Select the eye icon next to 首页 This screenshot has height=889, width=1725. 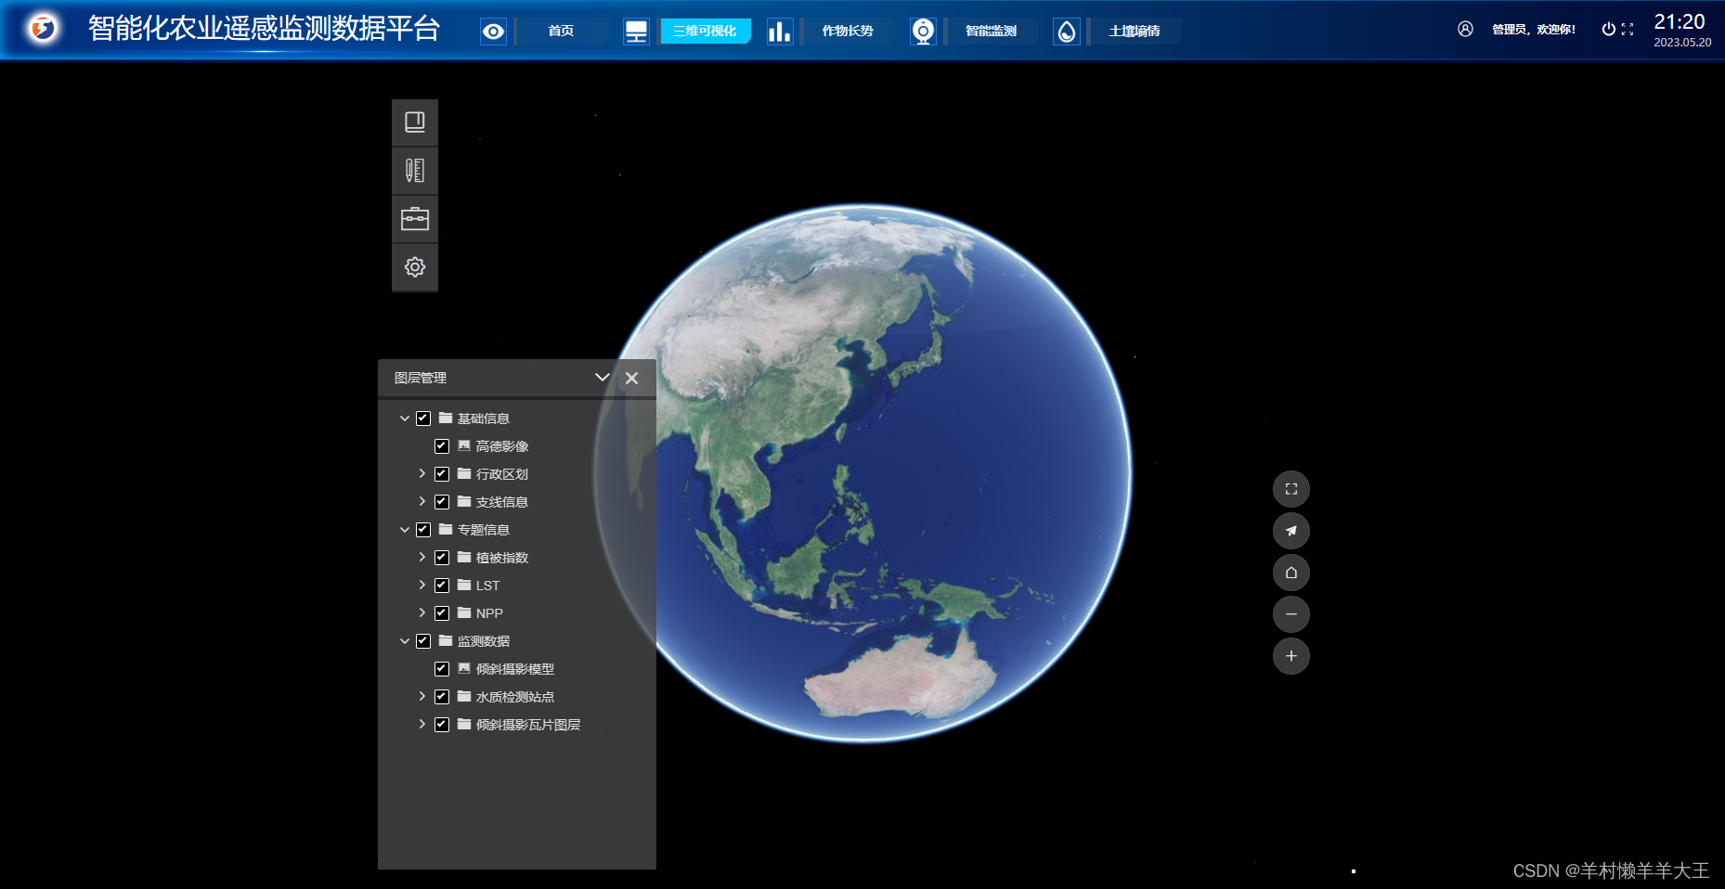492,31
